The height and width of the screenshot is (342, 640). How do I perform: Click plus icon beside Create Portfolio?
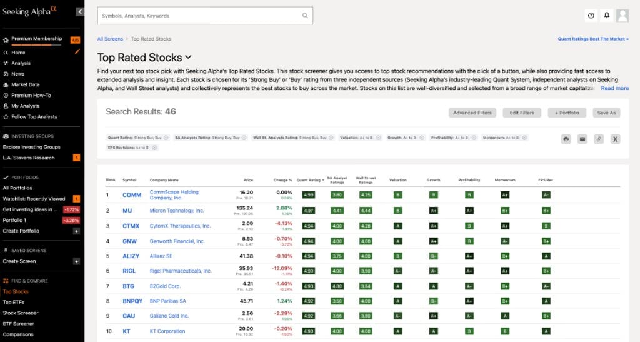(x=76, y=231)
